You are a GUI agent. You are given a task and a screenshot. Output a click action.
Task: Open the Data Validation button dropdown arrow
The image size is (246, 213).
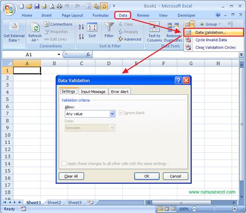pyautogui.click(x=193, y=24)
